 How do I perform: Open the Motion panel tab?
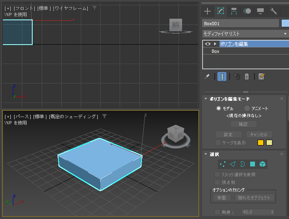(247, 11)
